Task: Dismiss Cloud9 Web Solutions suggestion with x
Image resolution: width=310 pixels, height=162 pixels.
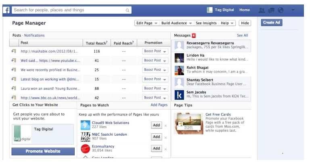Action: (165, 126)
